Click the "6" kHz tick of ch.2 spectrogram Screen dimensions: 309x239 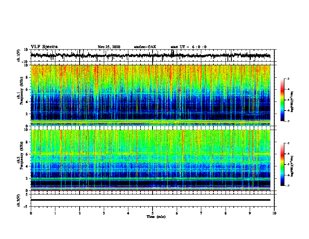tap(27, 154)
